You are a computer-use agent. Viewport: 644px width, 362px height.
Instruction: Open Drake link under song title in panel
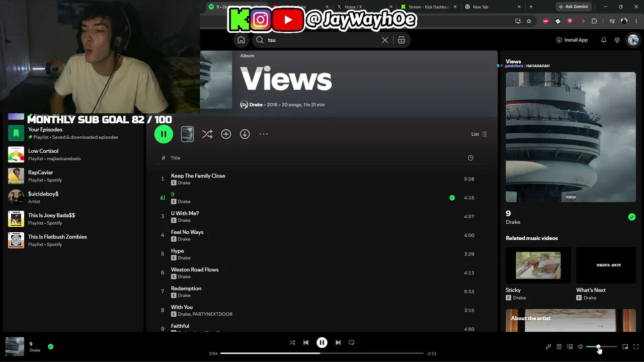tap(513, 222)
